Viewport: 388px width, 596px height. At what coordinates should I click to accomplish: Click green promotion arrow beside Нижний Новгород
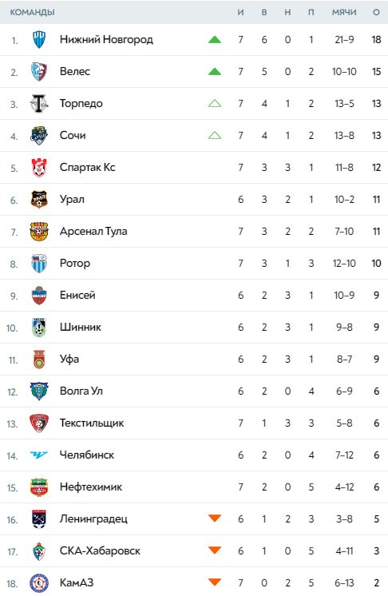pos(215,39)
